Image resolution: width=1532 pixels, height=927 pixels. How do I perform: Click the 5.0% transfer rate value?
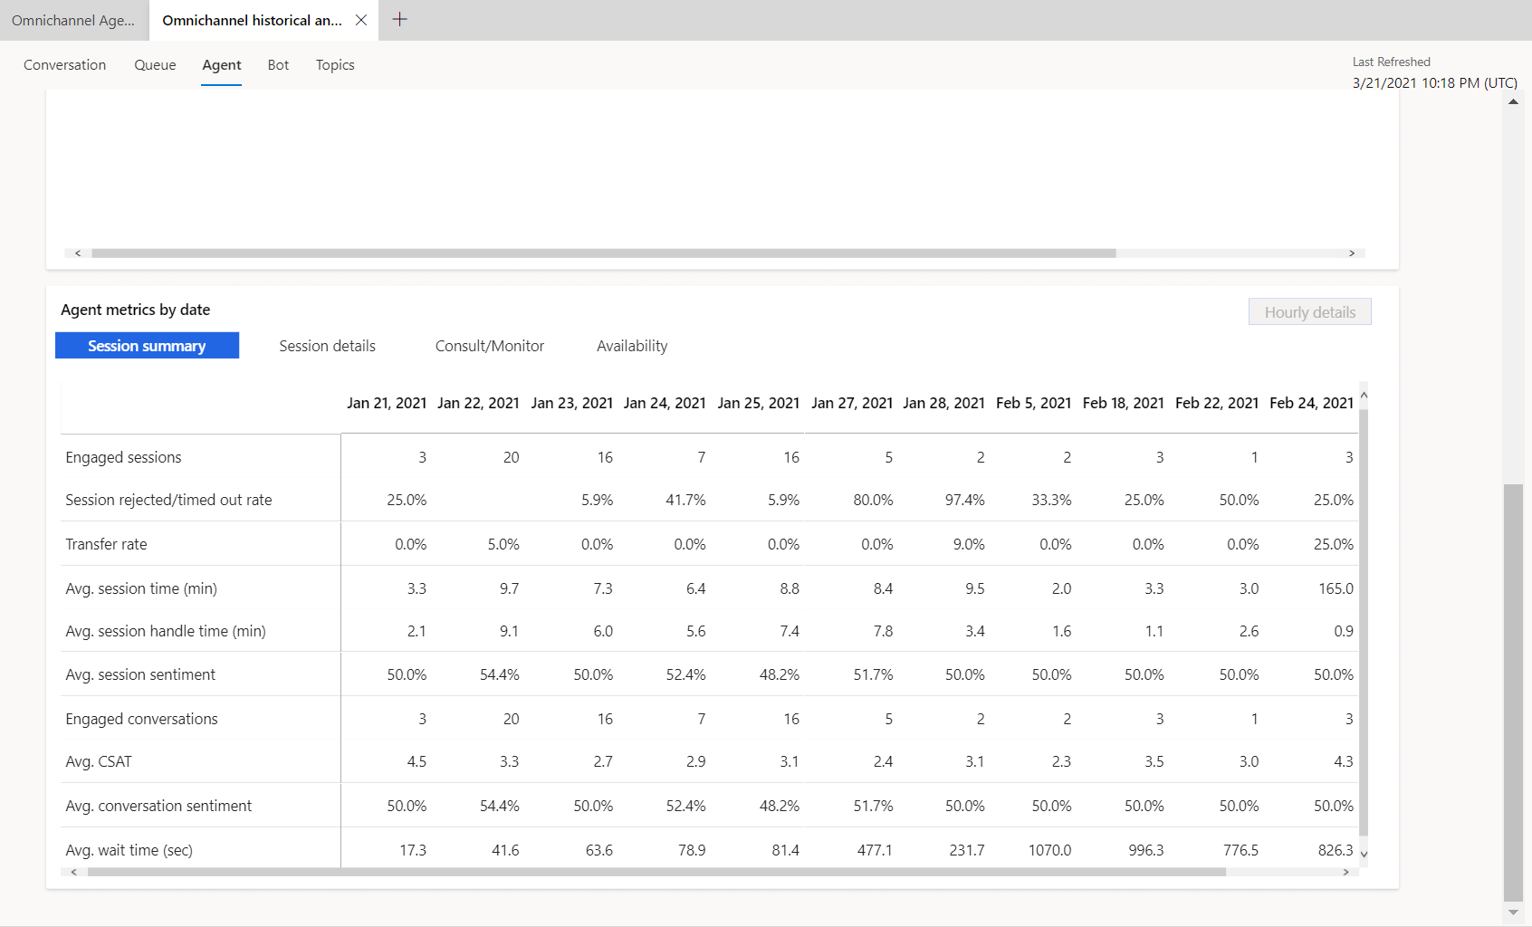click(503, 544)
